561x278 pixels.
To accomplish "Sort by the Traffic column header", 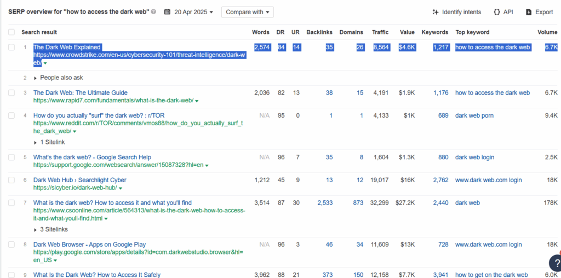I will (380, 32).
